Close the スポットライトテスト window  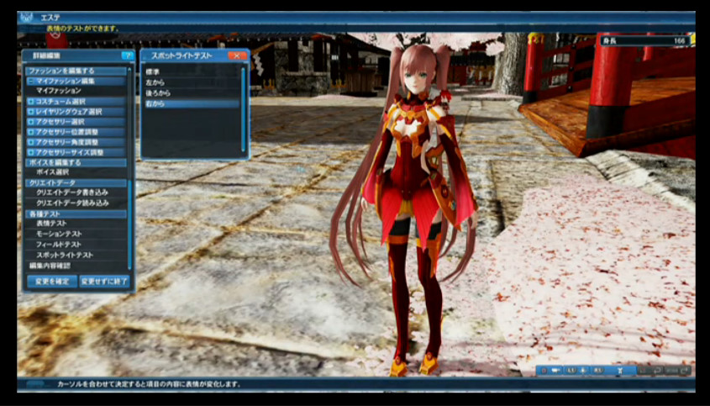coord(237,55)
